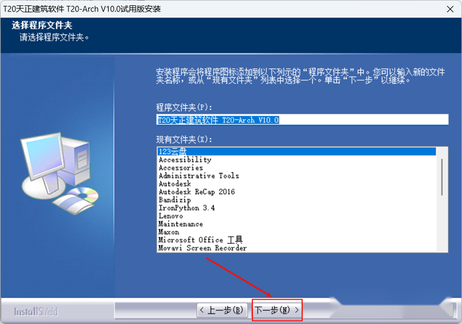Select IronPython 3.4 in the list

point(187,208)
